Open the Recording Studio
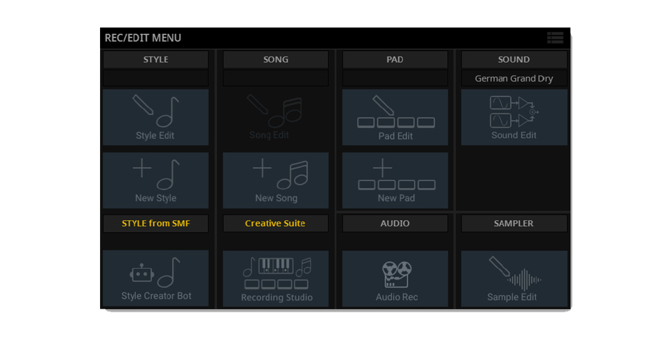The height and width of the screenshot is (340, 649). tap(275, 278)
